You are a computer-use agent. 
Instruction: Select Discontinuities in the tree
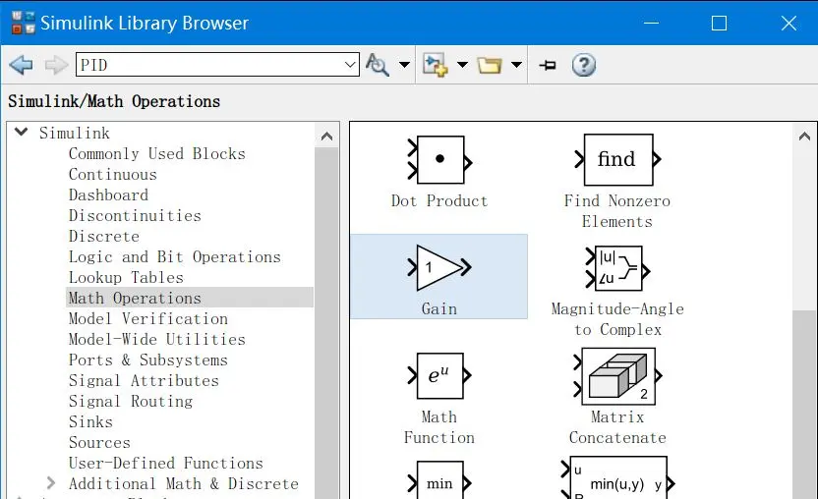click(135, 215)
